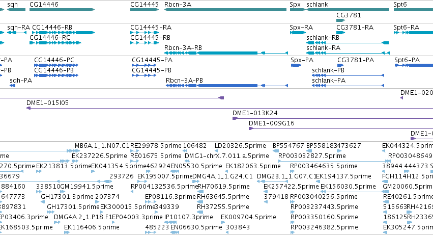This screenshot has height=235, width=433.
Task: Open EST RP003040256.5prime
Action: (x=324, y=197)
